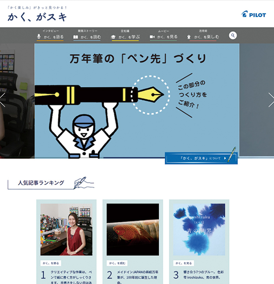Screen dimensions: 274x284
Task: Click the open book story icon
Action: tap(76, 37)
